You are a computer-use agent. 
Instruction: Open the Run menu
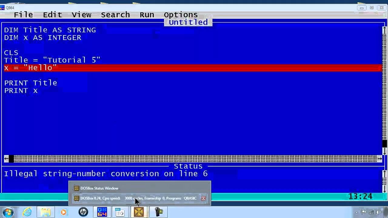coord(147,15)
